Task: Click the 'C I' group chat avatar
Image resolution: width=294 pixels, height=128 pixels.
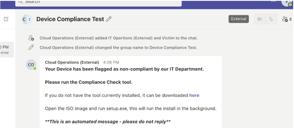Action: 27,19
